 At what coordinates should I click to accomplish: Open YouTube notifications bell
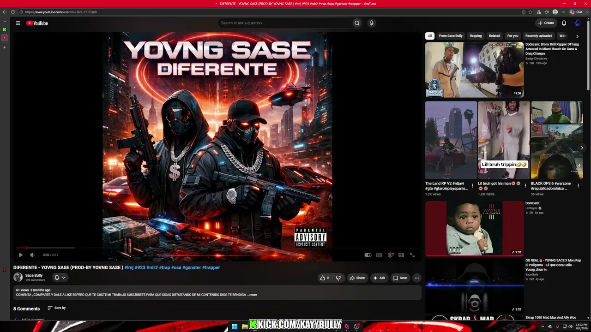coord(564,23)
